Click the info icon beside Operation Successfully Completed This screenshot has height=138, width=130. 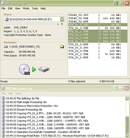click(3, 132)
